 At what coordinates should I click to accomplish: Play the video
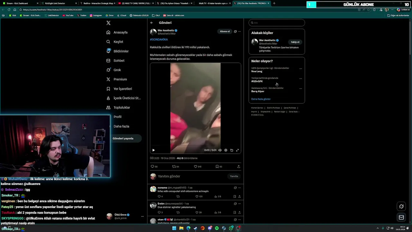(x=154, y=150)
